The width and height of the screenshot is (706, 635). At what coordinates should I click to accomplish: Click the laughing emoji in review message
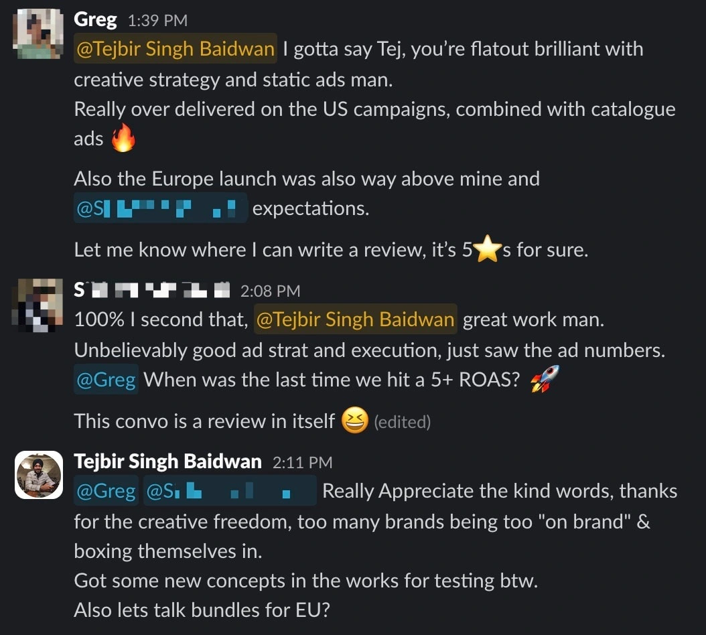click(x=355, y=420)
